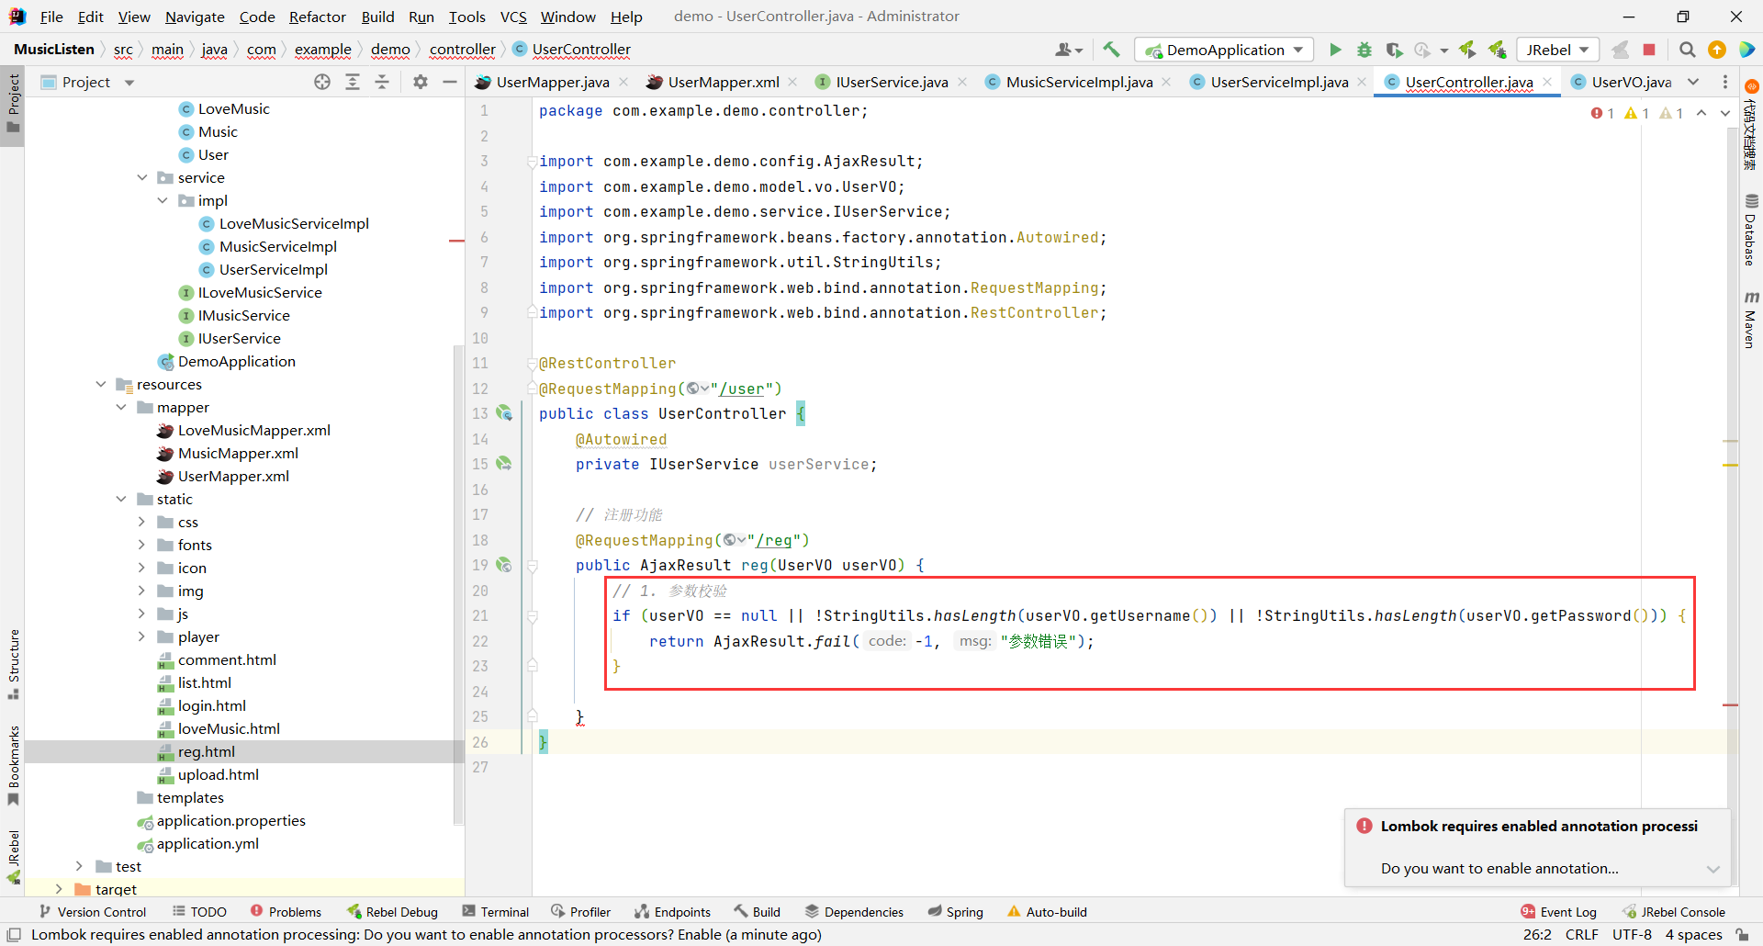
Task: Click the red Stop button
Action: click(x=1649, y=50)
